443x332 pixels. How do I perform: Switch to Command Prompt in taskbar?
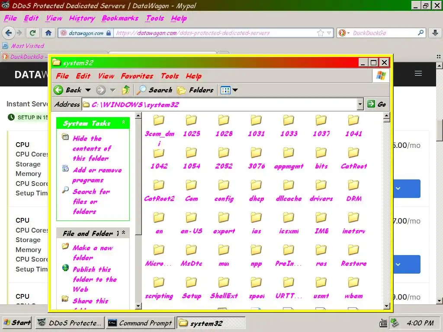click(x=141, y=322)
